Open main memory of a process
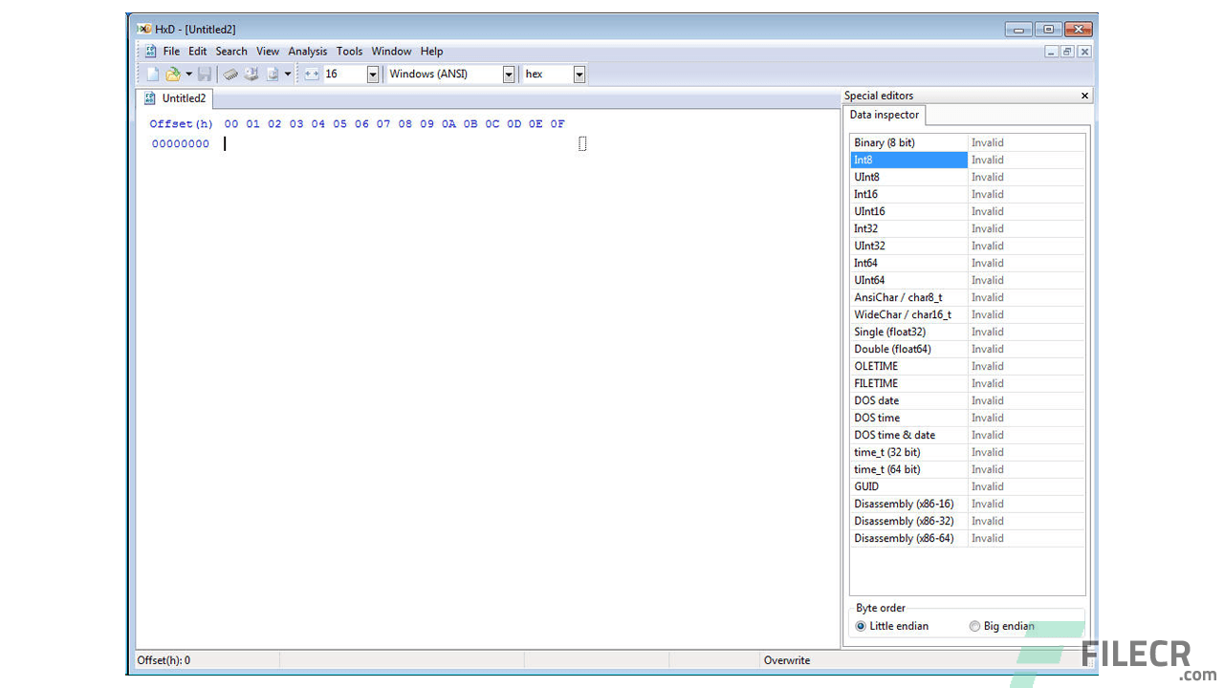The width and height of the screenshot is (1224, 688). coord(229,74)
